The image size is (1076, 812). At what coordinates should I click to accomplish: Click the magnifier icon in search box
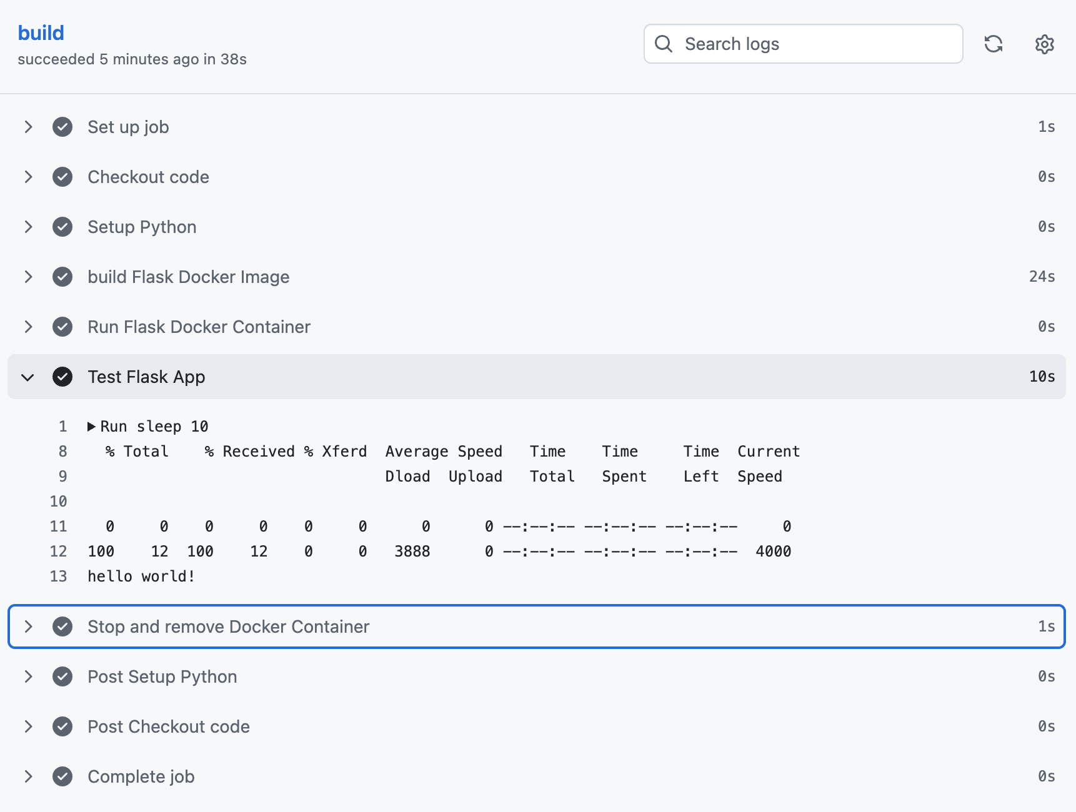(664, 44)
